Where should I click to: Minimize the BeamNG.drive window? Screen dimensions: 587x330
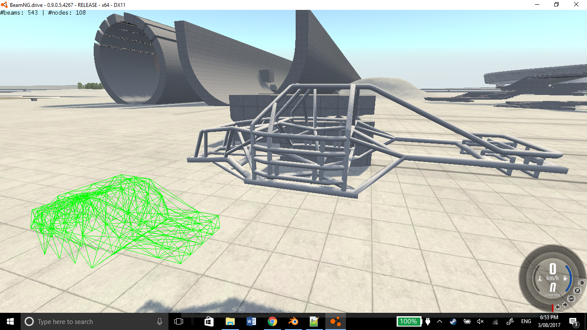(x=537, y=4)
